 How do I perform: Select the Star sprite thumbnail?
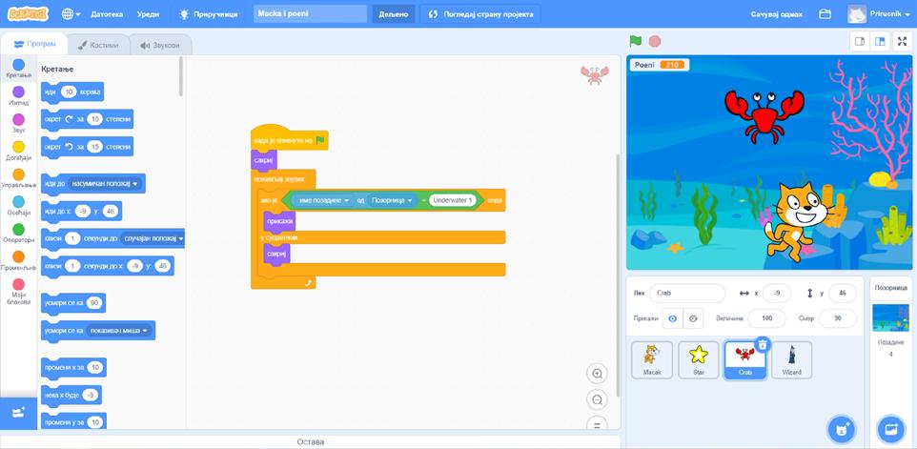(x=699, y=359)
